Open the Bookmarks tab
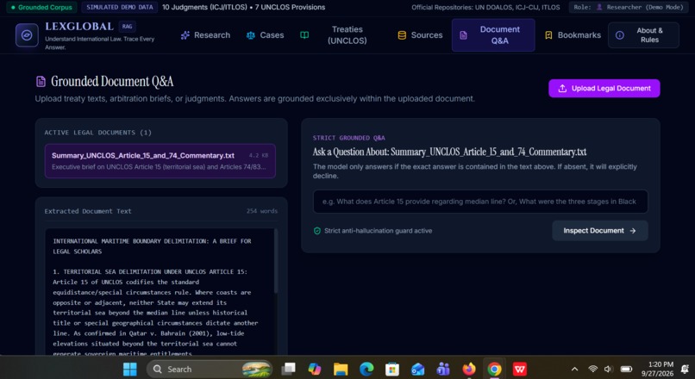This screenshot has width=695, height=379. tap(573, 35)
